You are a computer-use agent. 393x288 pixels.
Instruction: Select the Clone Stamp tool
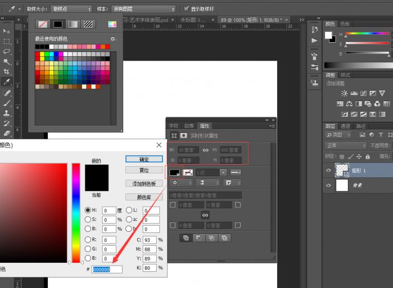coord(7,113)
